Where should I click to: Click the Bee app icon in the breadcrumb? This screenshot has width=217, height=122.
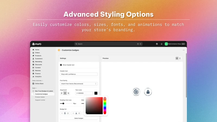click(x=59, y=50)
